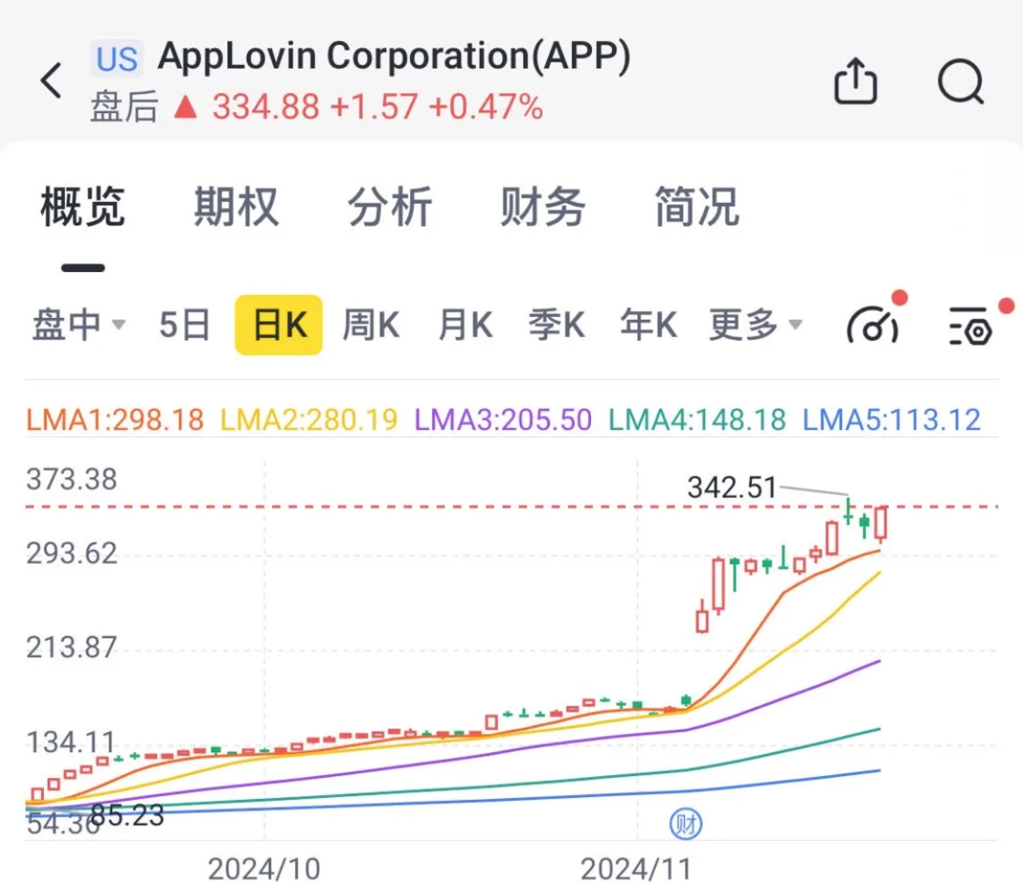Tap the AppLovin Corporation(APP) title
Image resolution: width=1023 pixels, height=893 pixels.
point(394,56)
